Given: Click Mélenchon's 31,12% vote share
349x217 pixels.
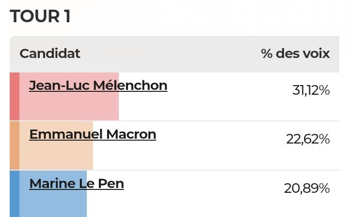Looking at the screenshot, I should (311, 90).
